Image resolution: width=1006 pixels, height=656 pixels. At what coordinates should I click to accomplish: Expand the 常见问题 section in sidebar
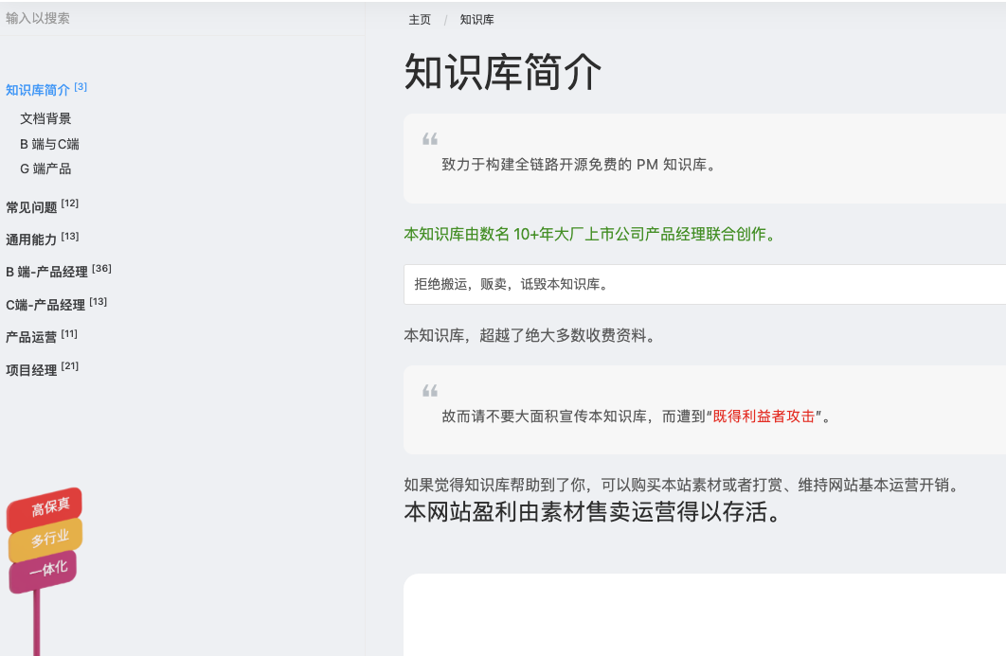(29, 204)
